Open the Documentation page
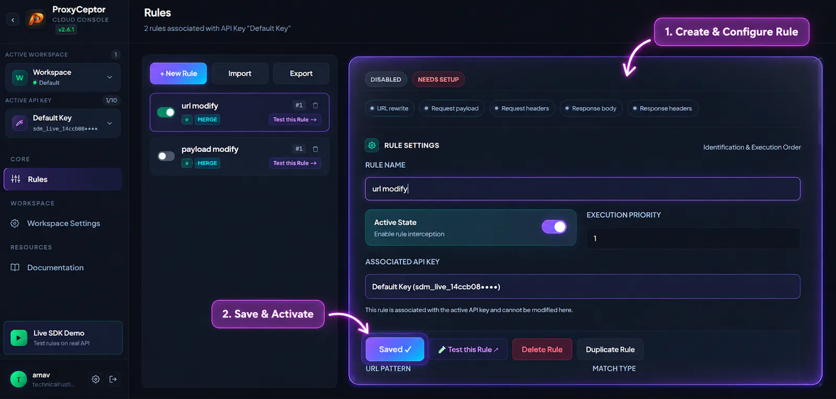Screen dimensions: 836x399 (63, 267)
